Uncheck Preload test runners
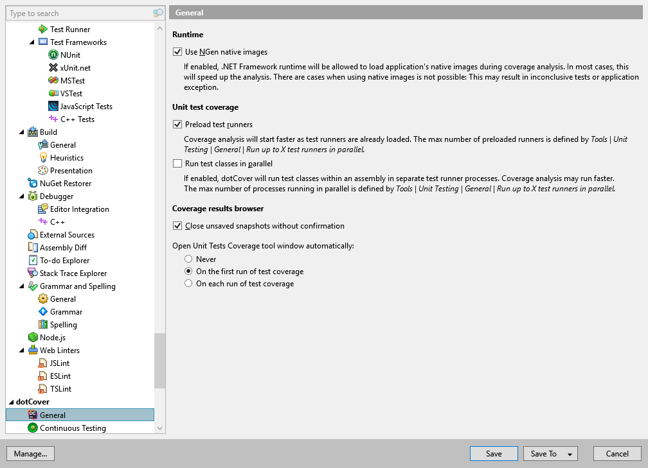 click(177, 125)
